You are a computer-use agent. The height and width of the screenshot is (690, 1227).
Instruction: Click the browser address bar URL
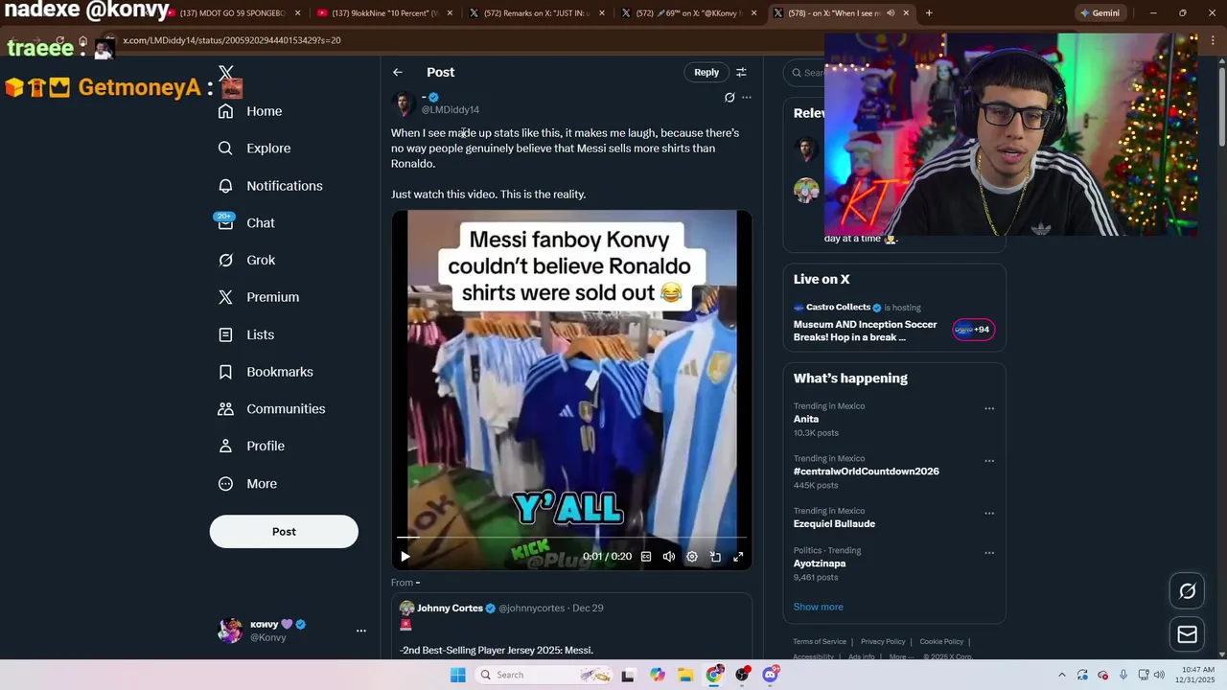[231, 40]
